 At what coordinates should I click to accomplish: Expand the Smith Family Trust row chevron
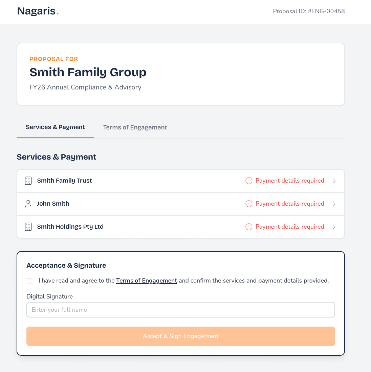pos(334,181)
